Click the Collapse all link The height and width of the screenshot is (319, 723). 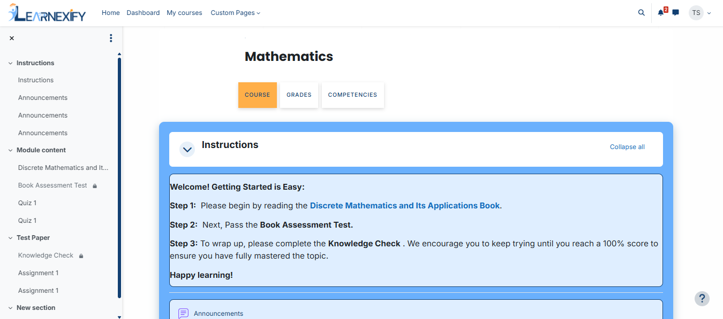[627, 147]
